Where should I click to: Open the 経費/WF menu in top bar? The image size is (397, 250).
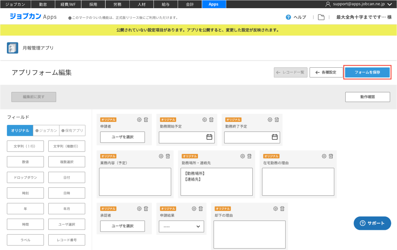pos(68,4)
